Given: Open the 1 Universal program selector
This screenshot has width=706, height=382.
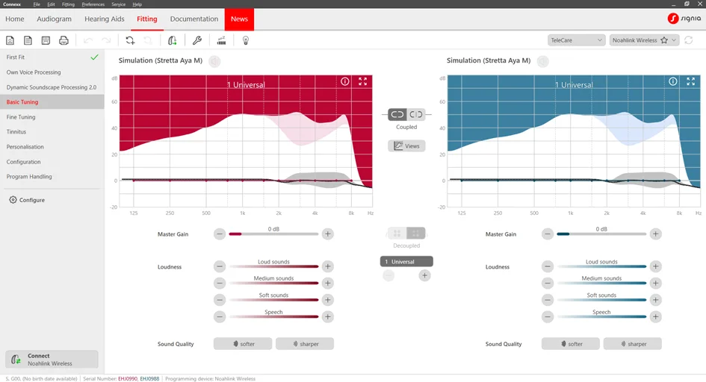Looking at the screenshot, I should (x=406, y=262).
